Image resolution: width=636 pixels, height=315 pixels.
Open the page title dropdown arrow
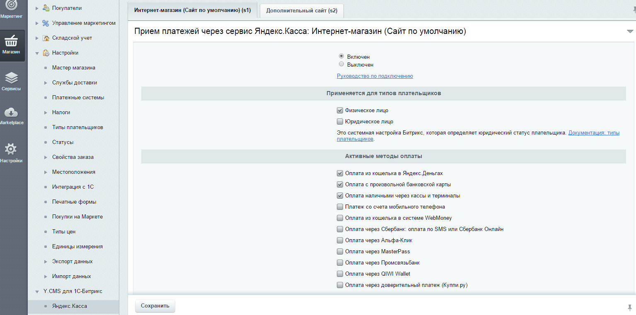coord(630,31)
